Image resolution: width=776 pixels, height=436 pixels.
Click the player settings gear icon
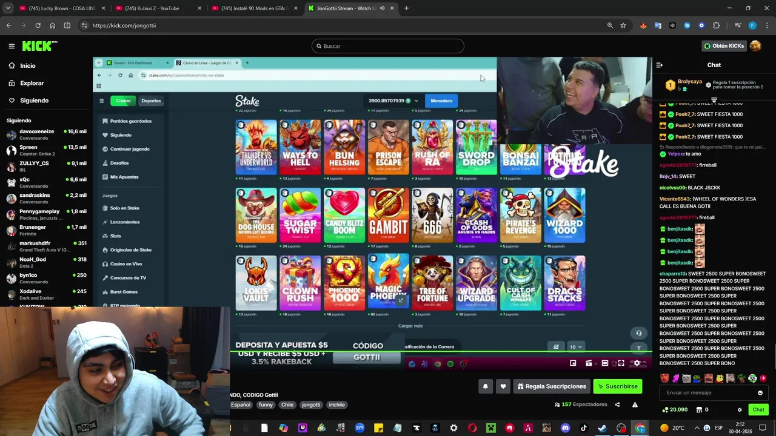tap(637, 363)
